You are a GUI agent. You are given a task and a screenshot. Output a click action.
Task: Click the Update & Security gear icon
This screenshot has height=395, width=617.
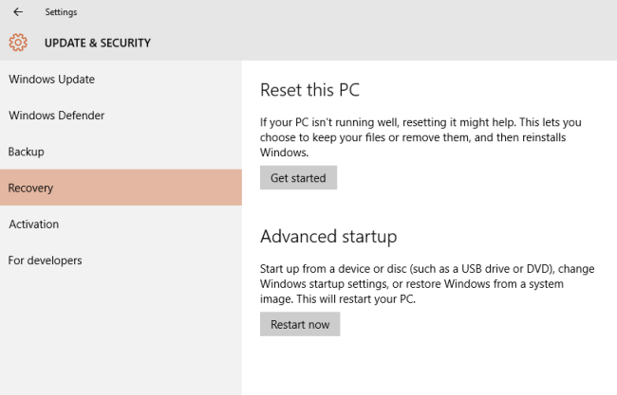[x=18, y=43]
